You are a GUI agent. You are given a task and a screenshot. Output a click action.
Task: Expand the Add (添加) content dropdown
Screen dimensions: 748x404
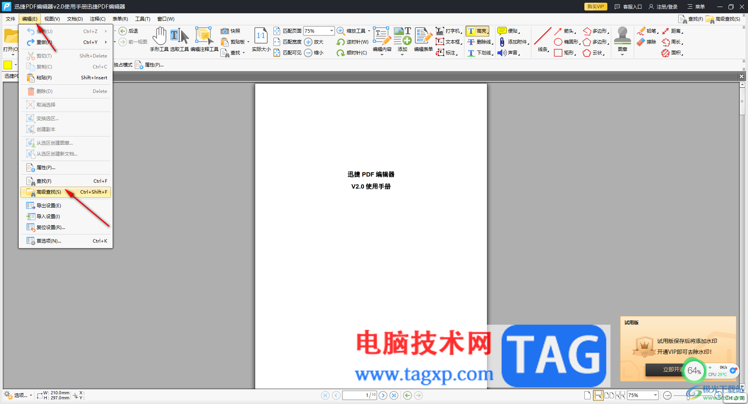(402, 55)
